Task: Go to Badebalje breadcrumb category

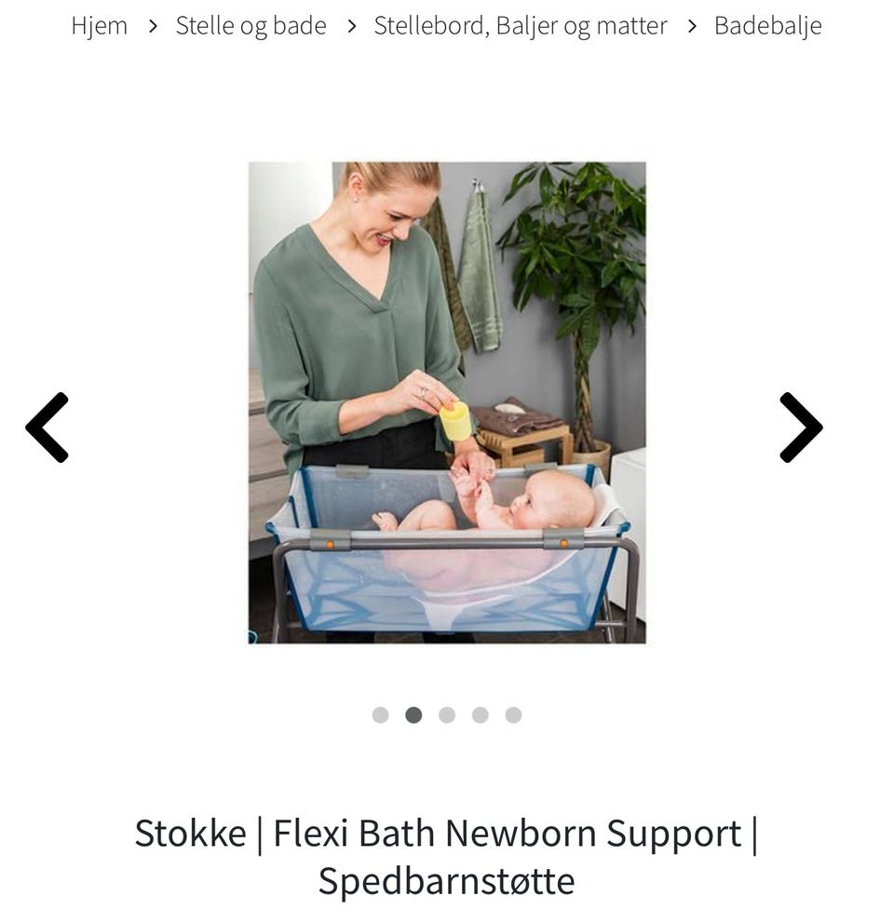Action: coord(768,26)
